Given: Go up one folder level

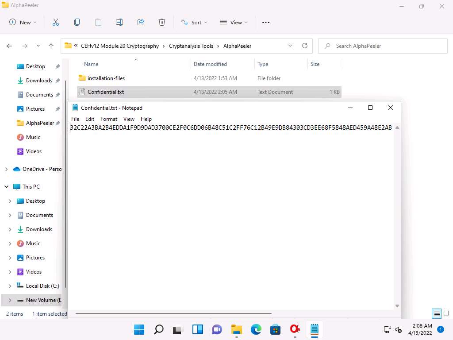Looking at the screenshot, I should click(x=51, y=46).
